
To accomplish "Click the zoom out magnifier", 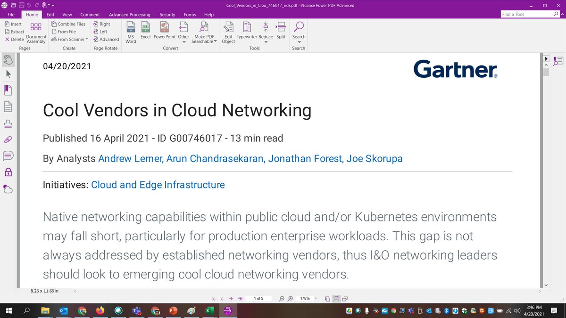I will (x=282, y=299).
